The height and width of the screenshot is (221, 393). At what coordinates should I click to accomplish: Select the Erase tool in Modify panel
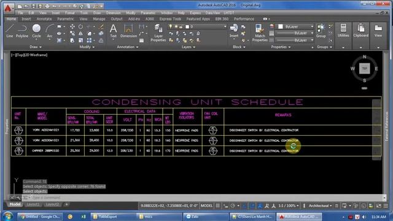(x=101, y=26)
